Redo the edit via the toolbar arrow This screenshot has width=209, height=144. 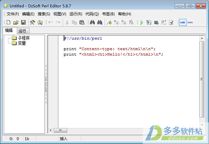pyautogui.click(x=58, y=22)
